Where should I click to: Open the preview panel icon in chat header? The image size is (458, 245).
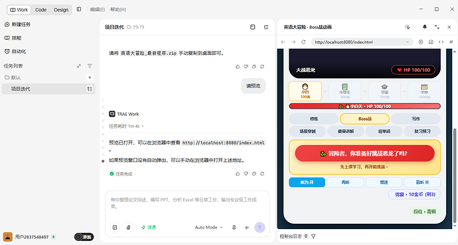tap(253, 27)
